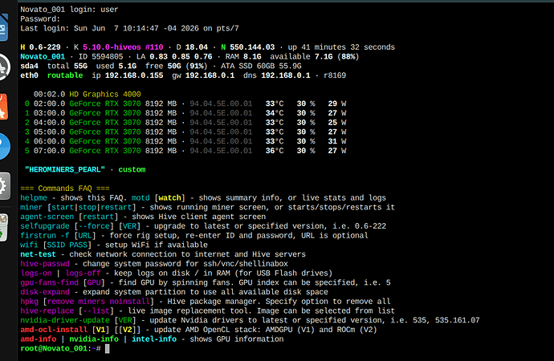Click 'selfupgrade' command
Image resolution: width=554 pixels, height=361 pixels.
coord(45,226)
